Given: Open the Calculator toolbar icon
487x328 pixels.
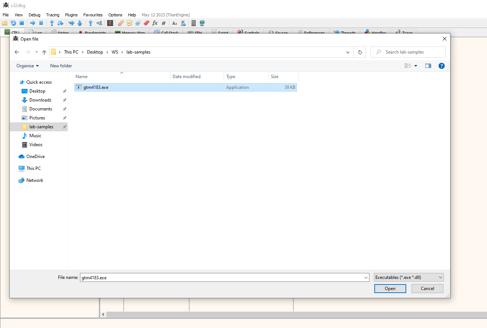Looking at the screenshot, I should click(193, 23).
